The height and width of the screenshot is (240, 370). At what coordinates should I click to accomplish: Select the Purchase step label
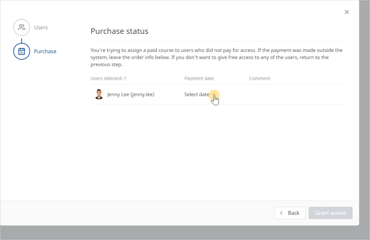(45, 51)
